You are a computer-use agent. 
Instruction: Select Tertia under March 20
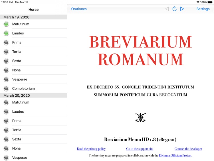tap(33, 130)
